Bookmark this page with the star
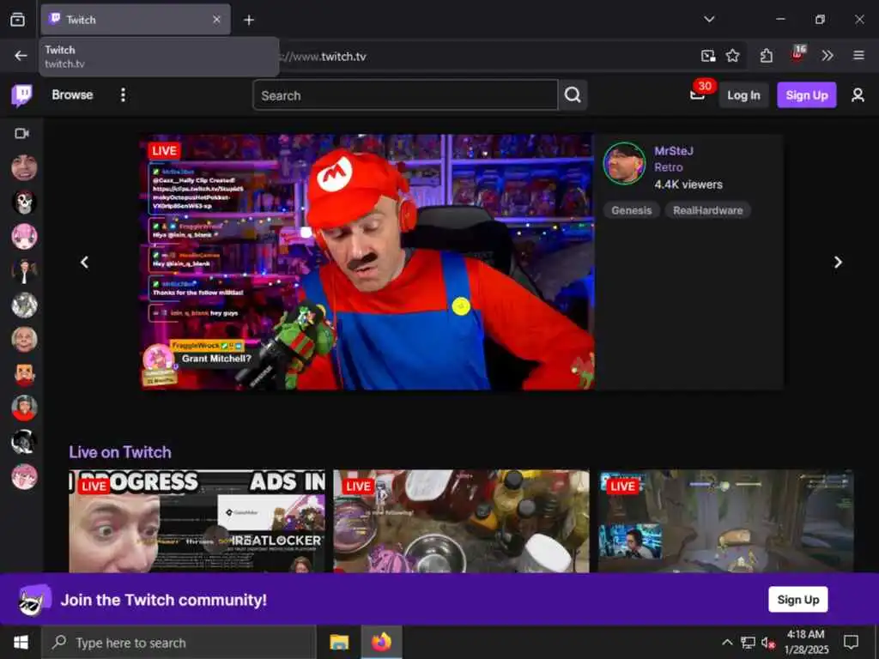 click(732, 56)
